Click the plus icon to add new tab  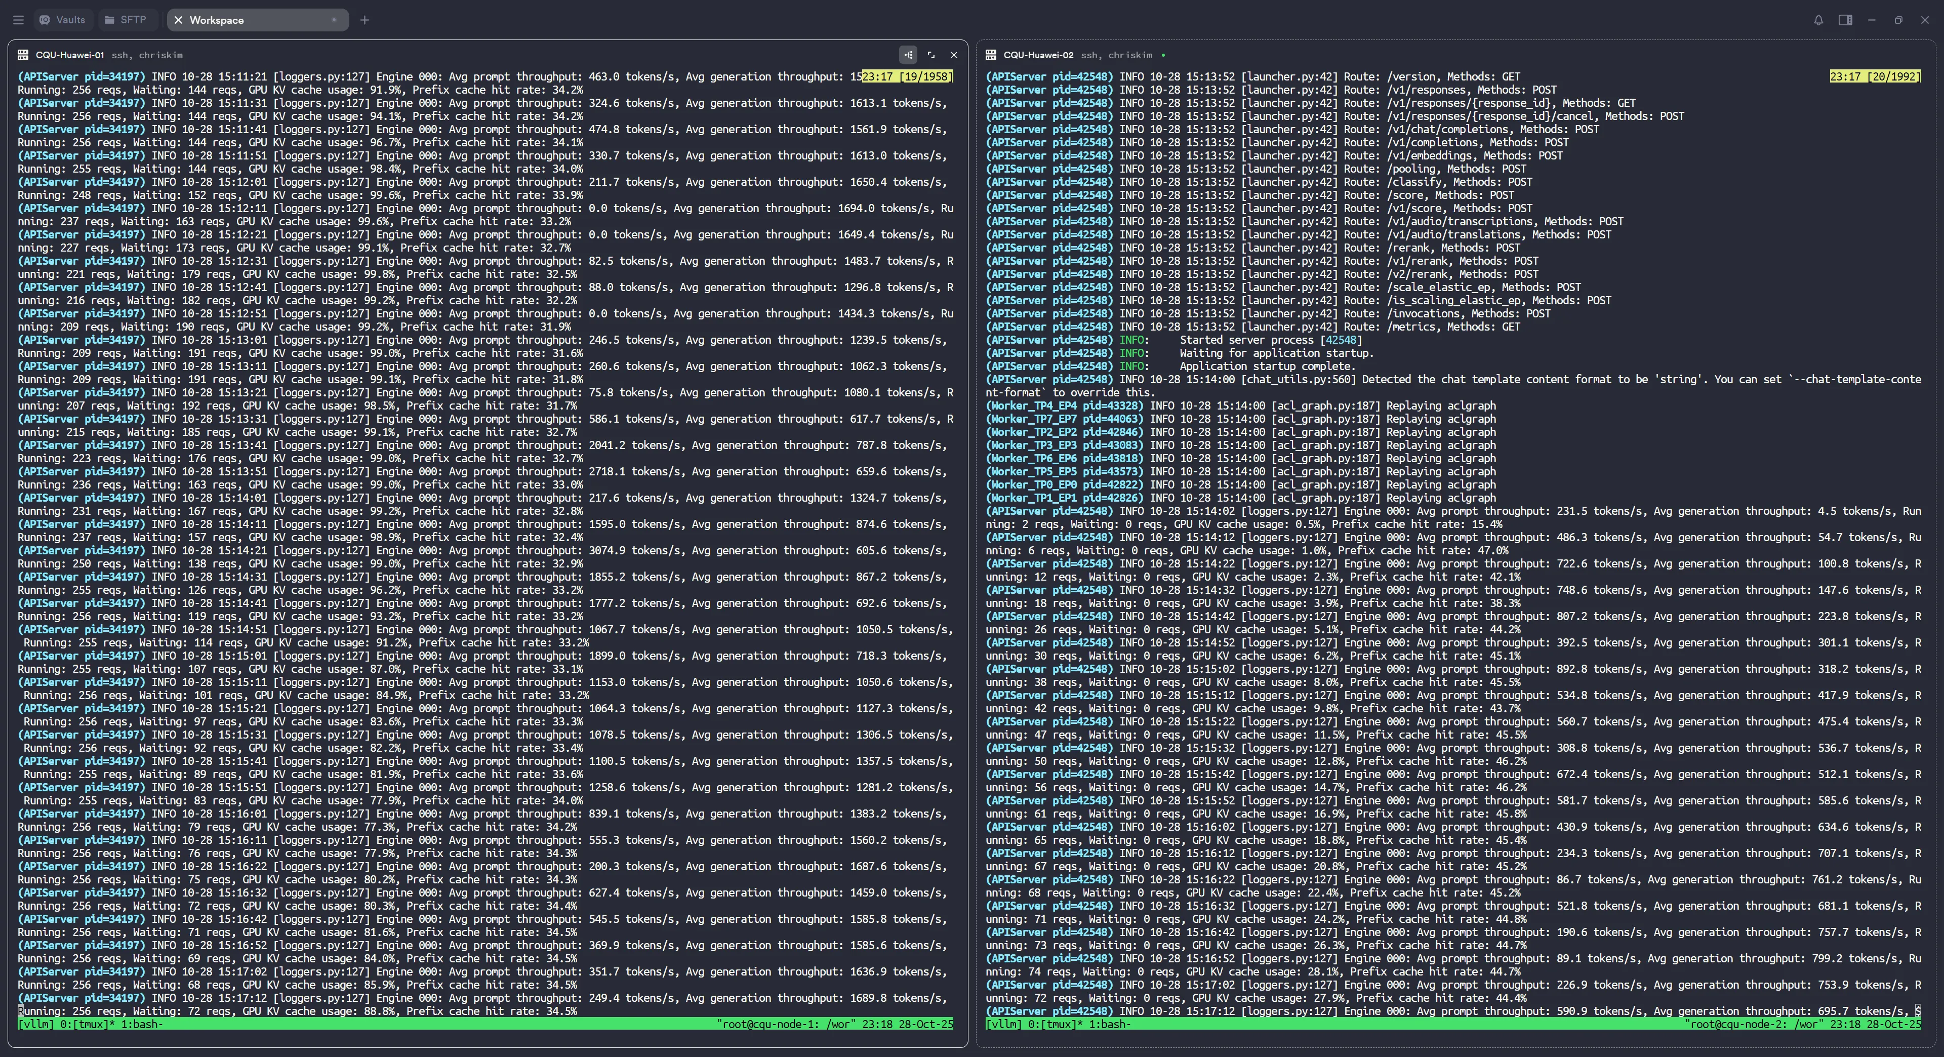tap(364, 20)
